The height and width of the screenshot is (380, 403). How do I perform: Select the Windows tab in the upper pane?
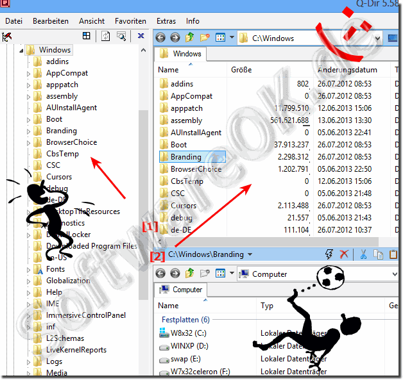pyautogui.click(x=180, y=54)
